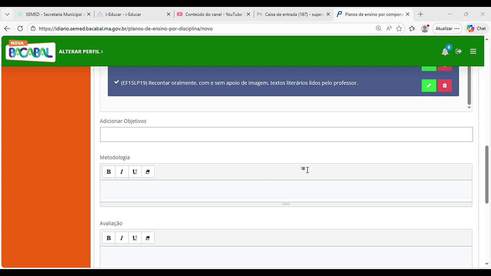Click the Metodologia editor resize handle
Viewport: 491px width, 276px height.
pyautogui.click(x=286, y=204)
